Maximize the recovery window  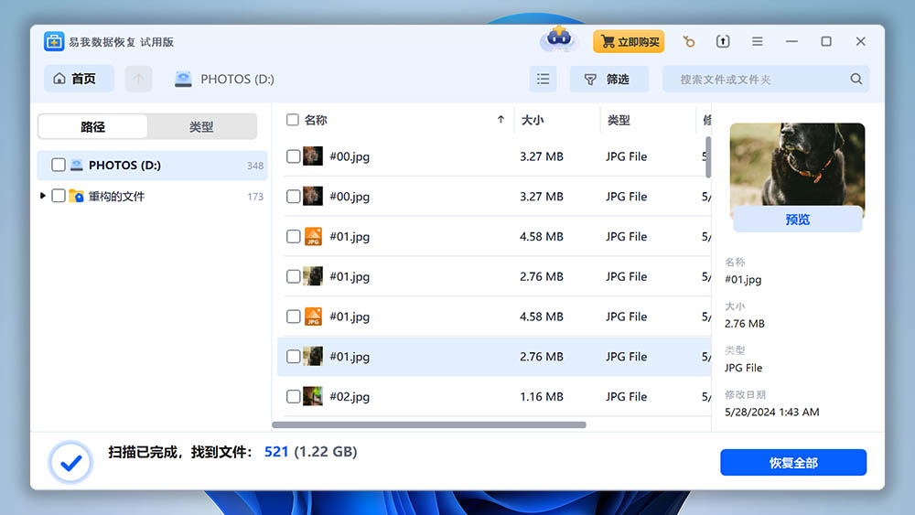coord(826,41)
